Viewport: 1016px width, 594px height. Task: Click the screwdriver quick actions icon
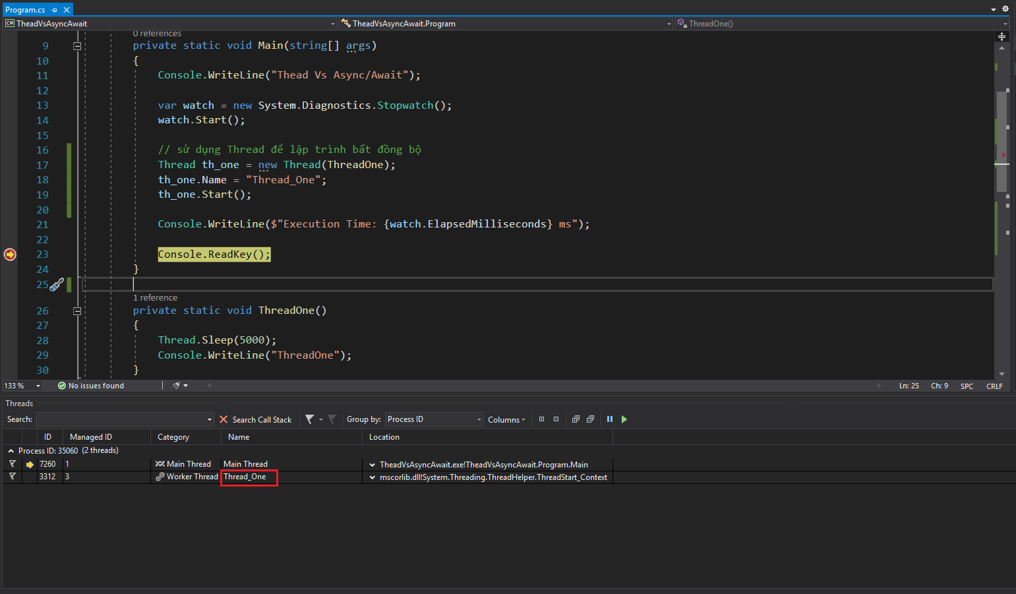(x=57, y=285)
